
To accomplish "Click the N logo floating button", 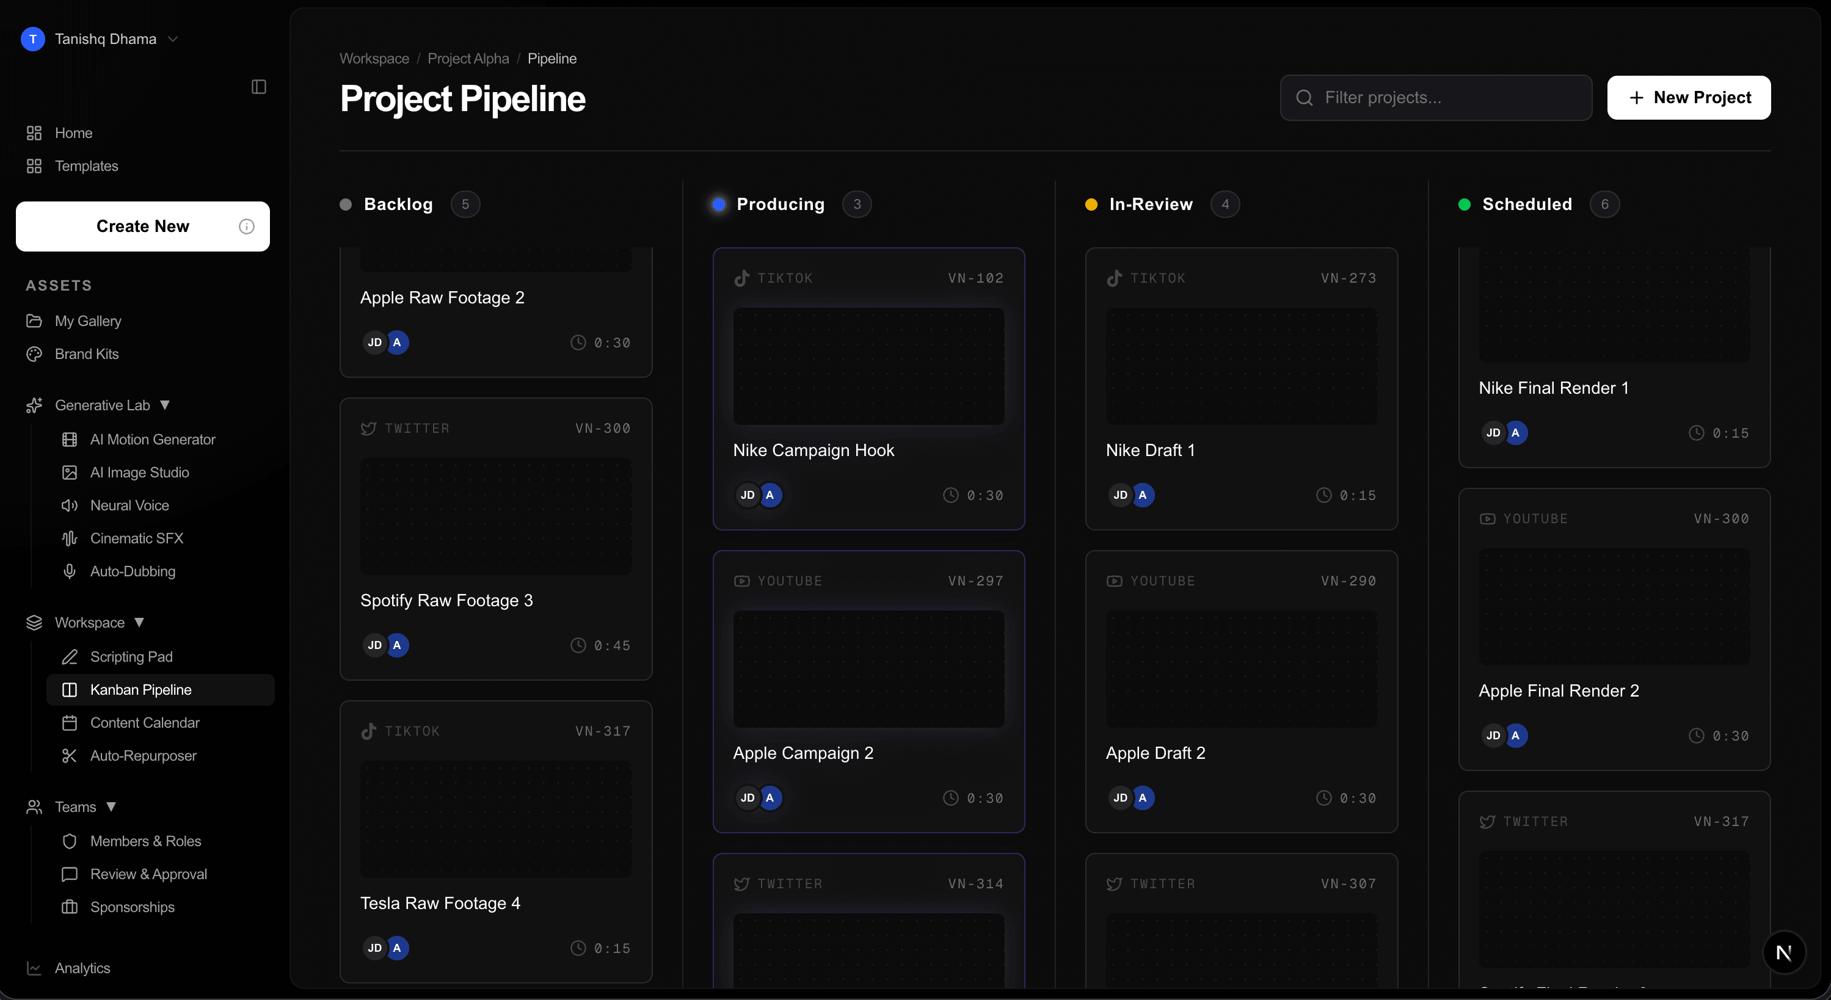I will (x=1784, y=952).
